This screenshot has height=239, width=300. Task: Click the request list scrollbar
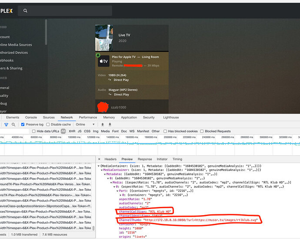93,228
